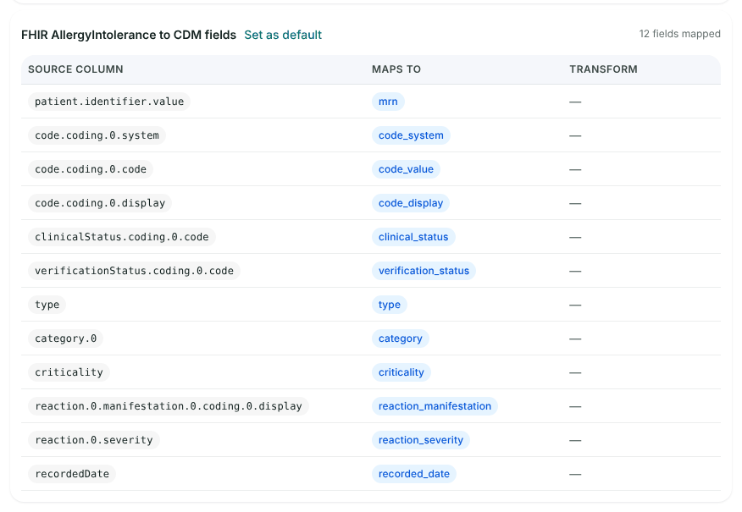
Task: Click the transform dash in the clinical_status row
Action: point(575,237)
